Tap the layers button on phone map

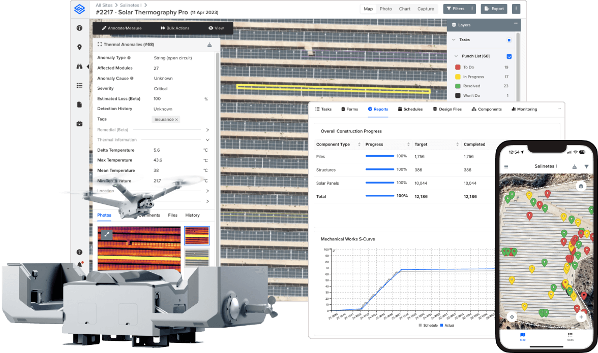[x=581, y=187]
